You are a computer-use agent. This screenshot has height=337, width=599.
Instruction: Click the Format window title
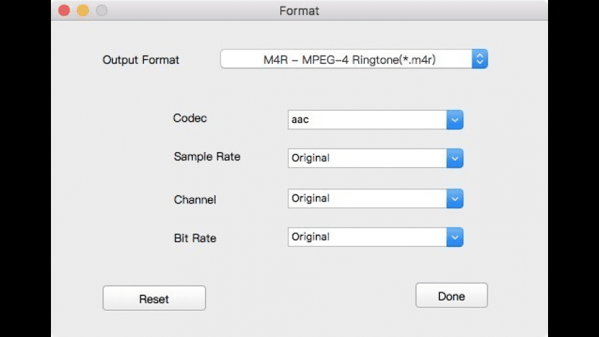click(299, 11)
